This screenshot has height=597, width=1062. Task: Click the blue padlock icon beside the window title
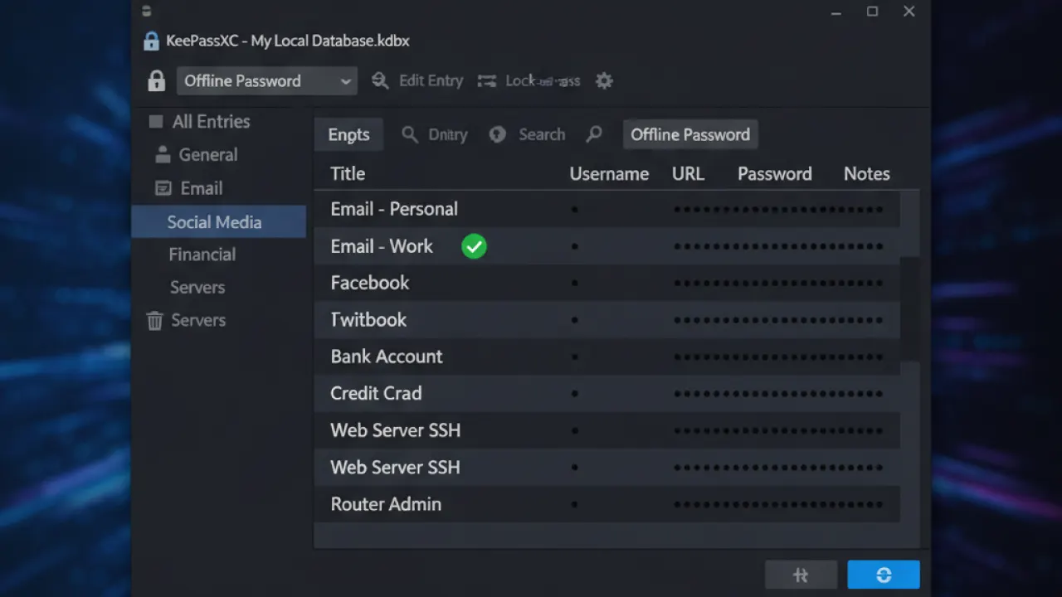[151, 41]
